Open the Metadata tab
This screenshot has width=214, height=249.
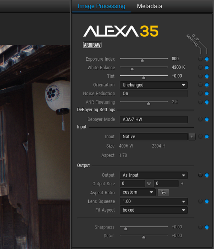150,6
